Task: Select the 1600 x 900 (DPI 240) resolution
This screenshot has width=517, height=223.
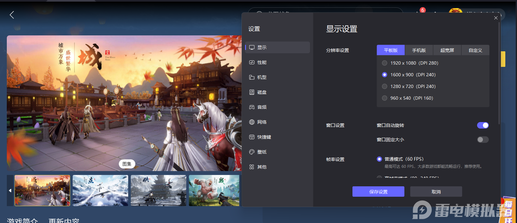Action: 409,75
